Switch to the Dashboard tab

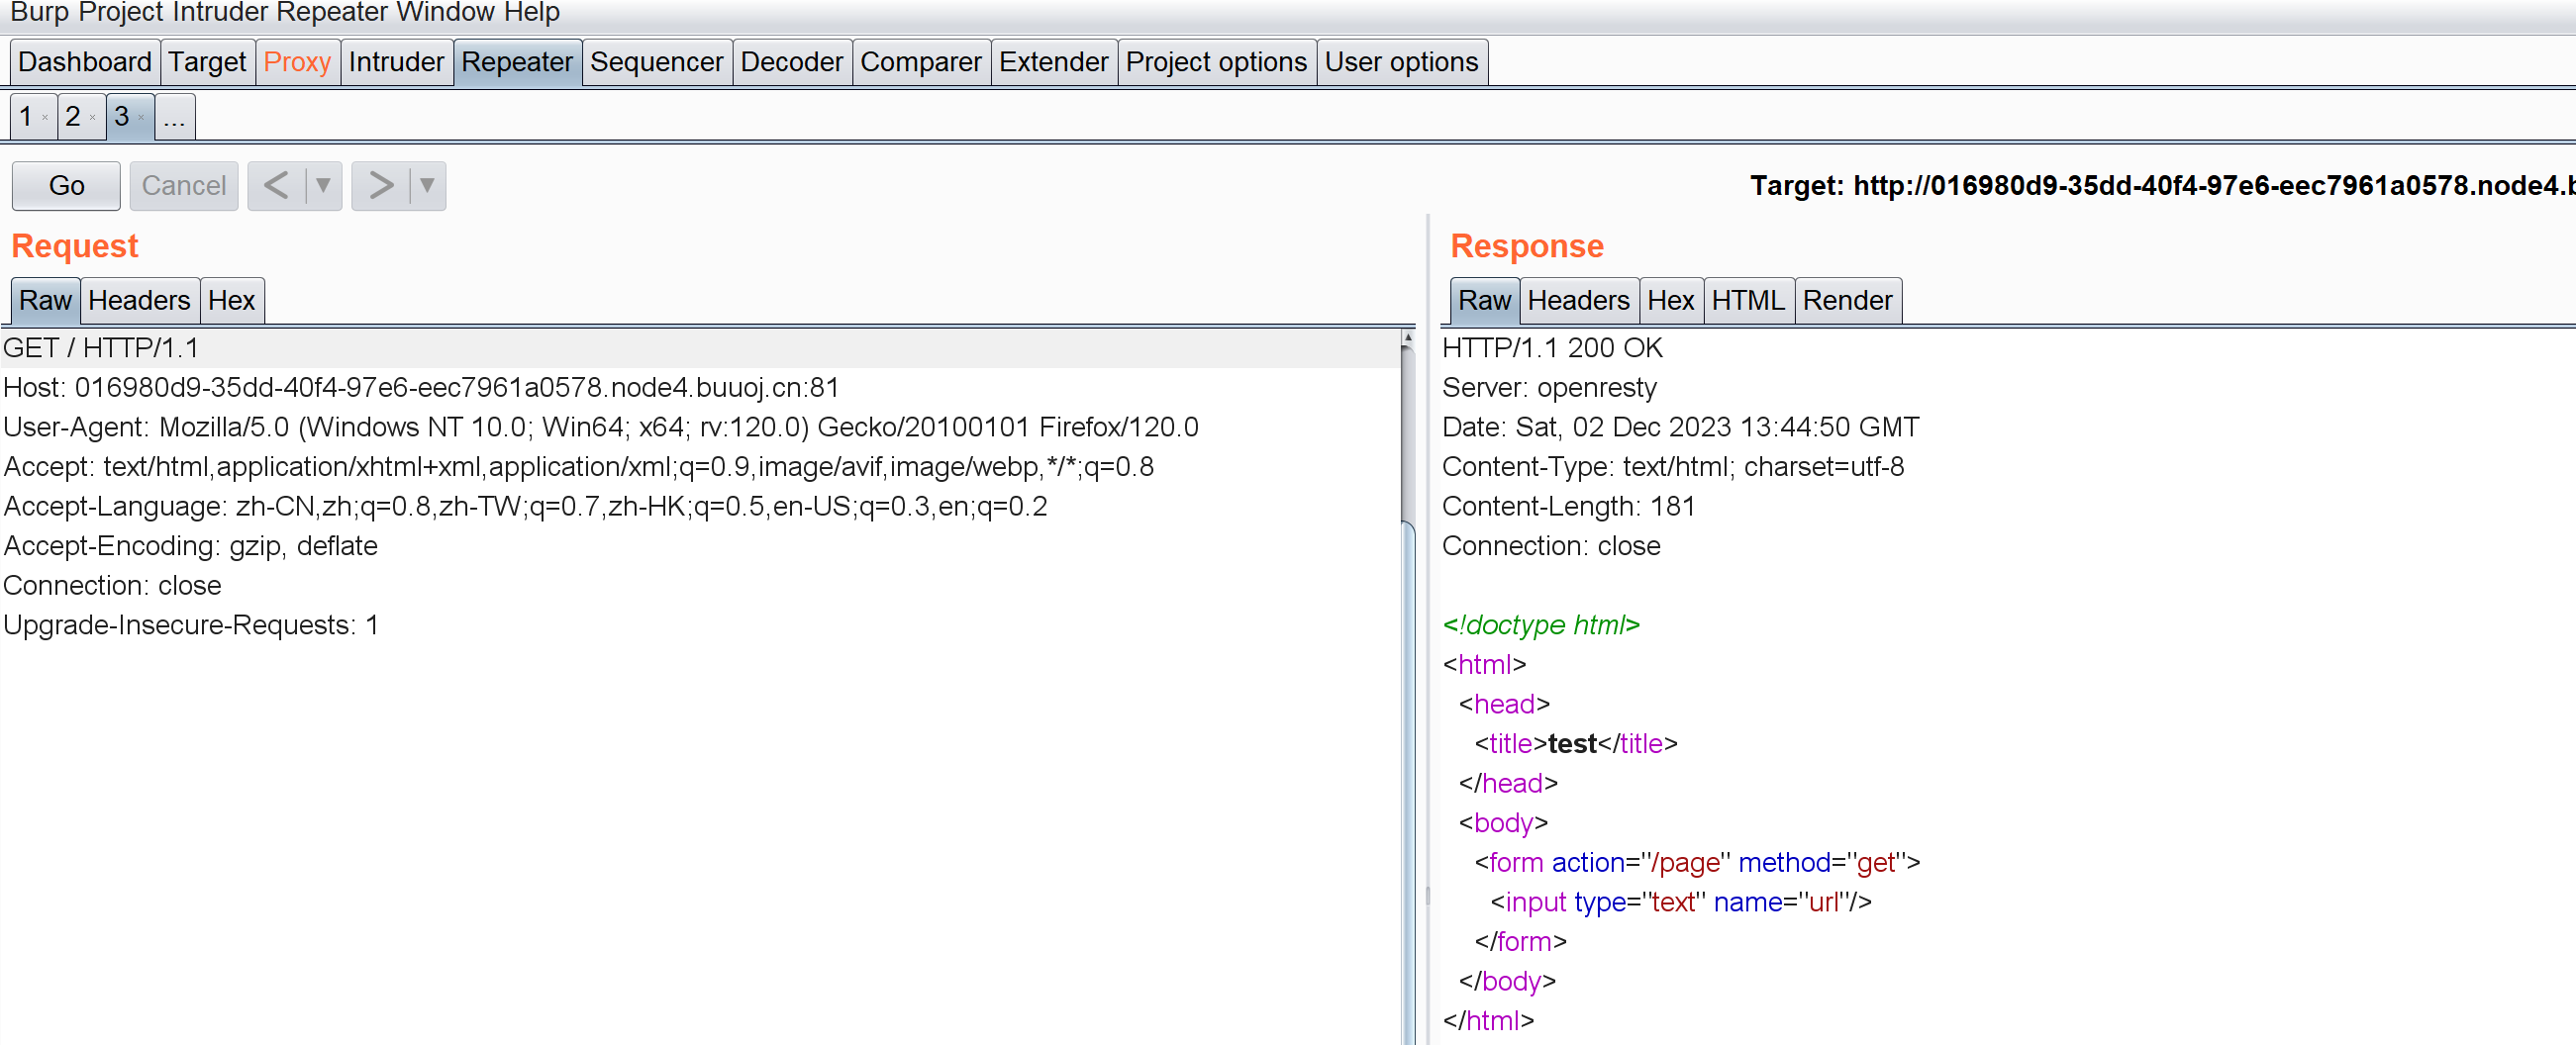(x=85, y=62)
